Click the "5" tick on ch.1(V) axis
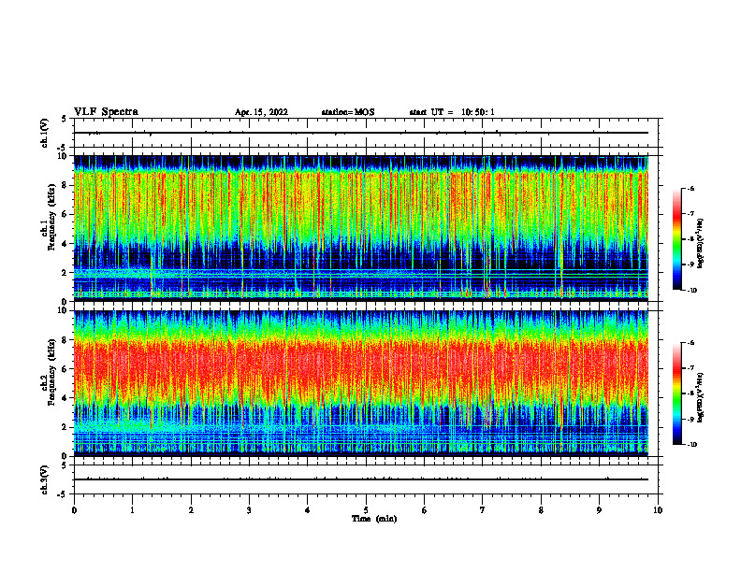Image resolution: width=741 pixels, height=572 pixels. point(65,120)
